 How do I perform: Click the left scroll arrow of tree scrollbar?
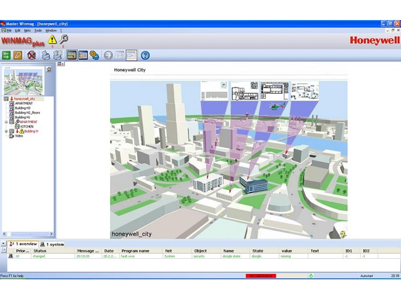4,234
